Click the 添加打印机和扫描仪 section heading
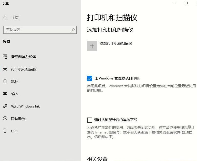Viewport: 197px width, 161px height. [110, 30]
